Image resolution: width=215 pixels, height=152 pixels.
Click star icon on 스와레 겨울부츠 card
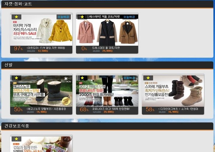point(148,78)
